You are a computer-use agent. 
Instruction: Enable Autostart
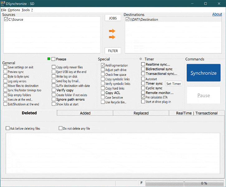click(x=143, y=79)
